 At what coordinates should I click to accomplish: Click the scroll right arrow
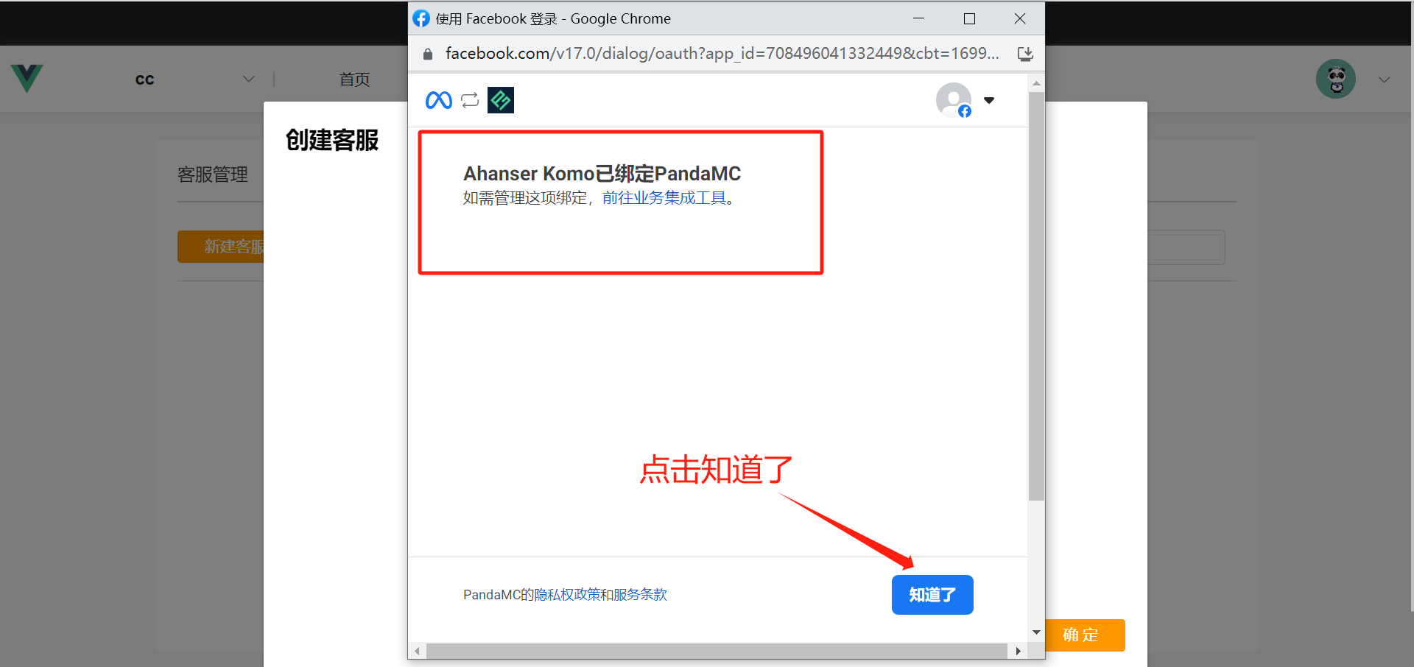[x=1018, y=651]
